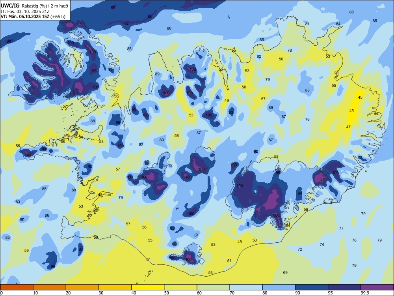Click the 'IT: Fös. 03. 10. 2025 21Z' line
The image size is (394, 296).
pos(25,11)
